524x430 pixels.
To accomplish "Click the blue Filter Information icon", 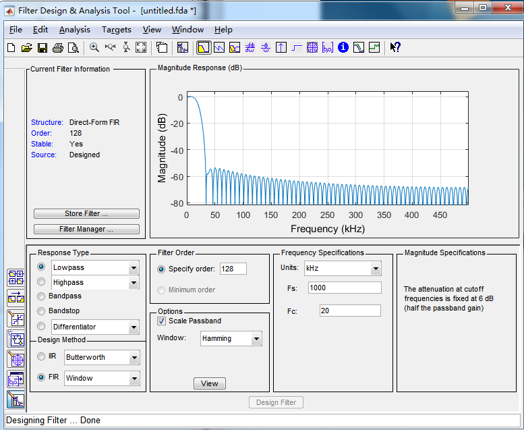I will tap(343, 47).
